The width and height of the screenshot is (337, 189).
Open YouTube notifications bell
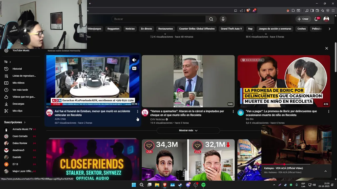[x=317, y=19]
